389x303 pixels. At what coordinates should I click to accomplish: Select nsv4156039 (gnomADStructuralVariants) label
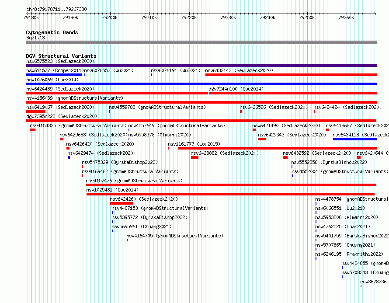pyautogui.click(x=75, y=98)
